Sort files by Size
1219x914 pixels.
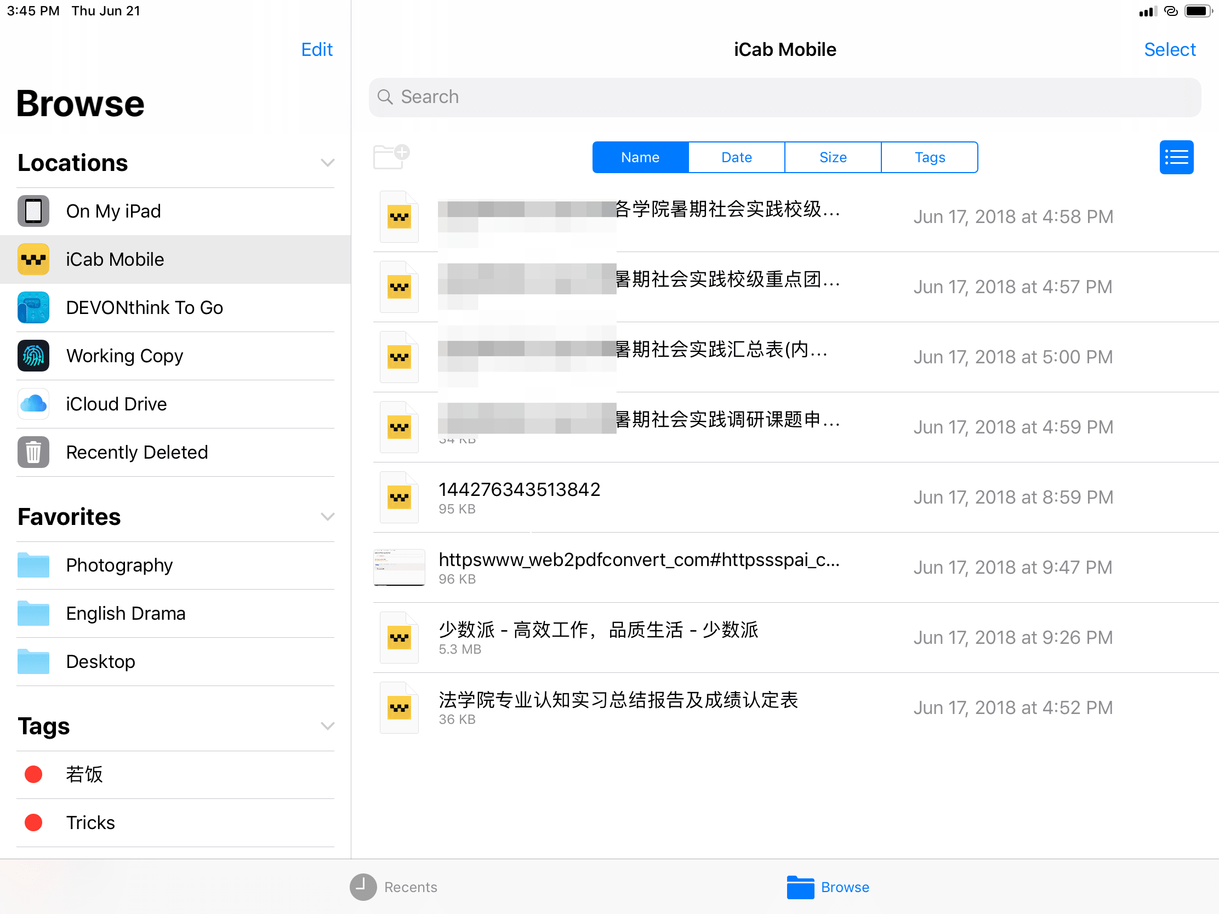click(x=832, y=158)
